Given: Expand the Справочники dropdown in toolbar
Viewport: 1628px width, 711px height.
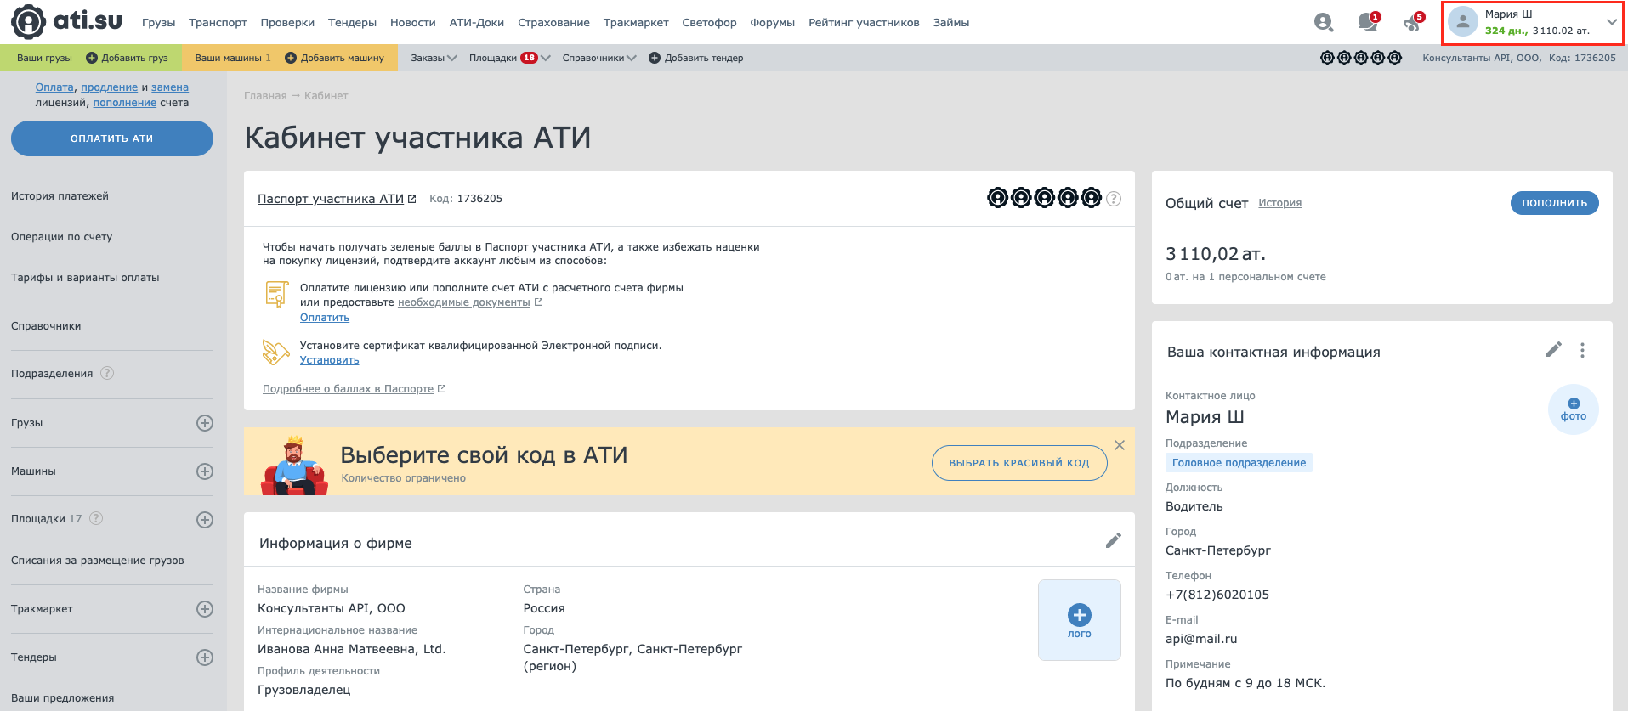Looking at the screenshot, I should pyautogui.click(x=599, y=58).
